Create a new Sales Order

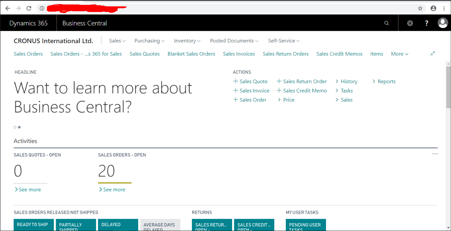[250, 100]
